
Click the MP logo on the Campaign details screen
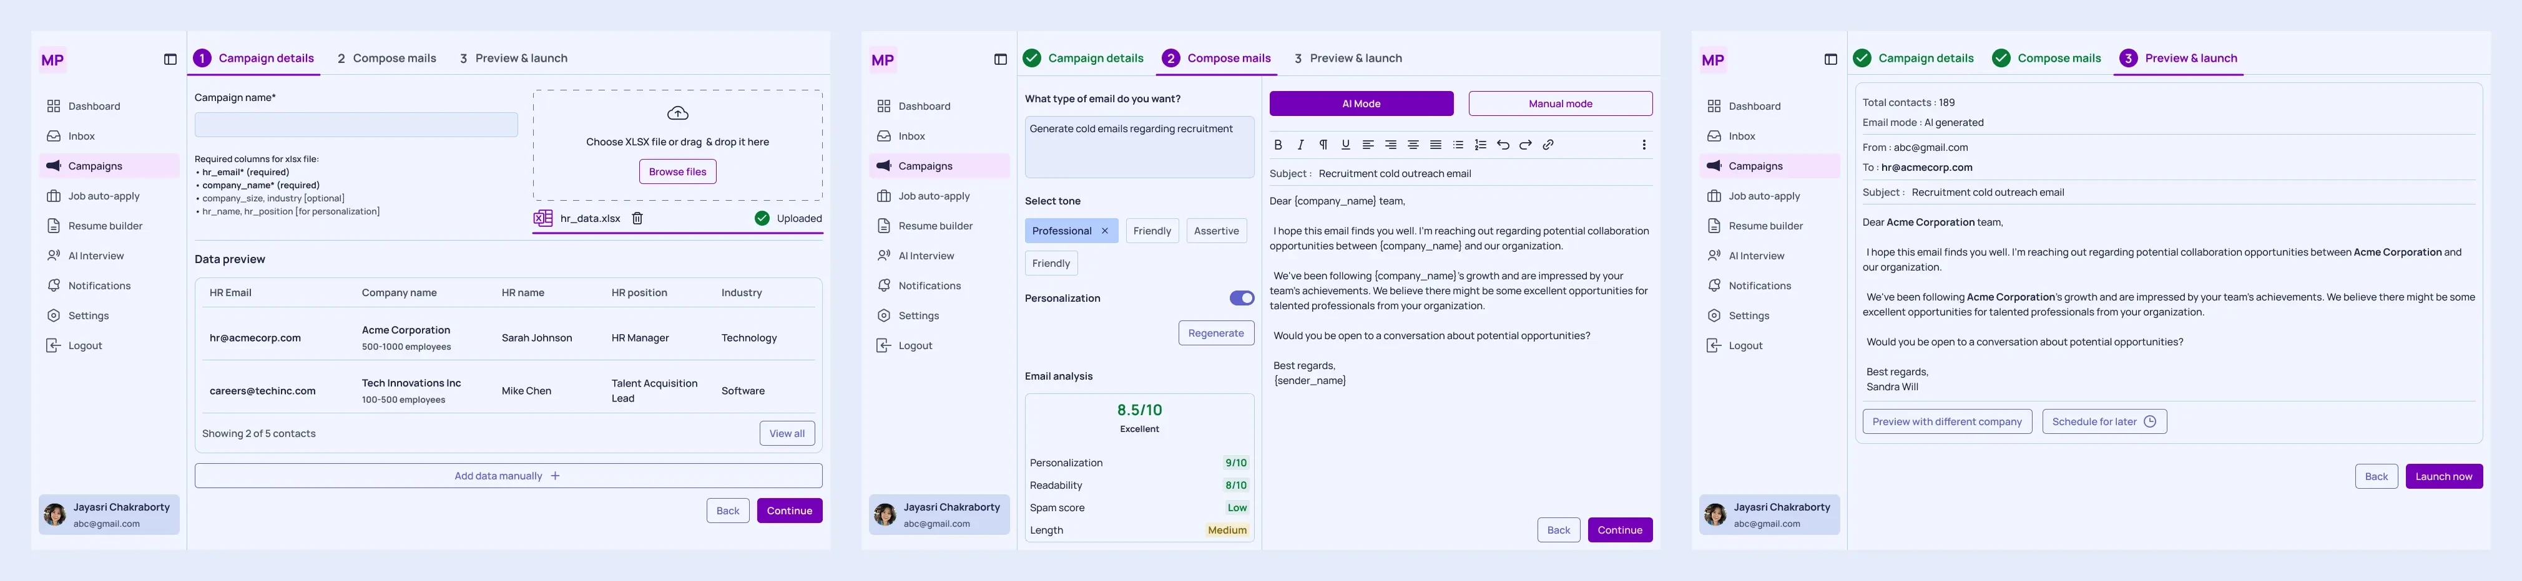[x=53, y=60]
